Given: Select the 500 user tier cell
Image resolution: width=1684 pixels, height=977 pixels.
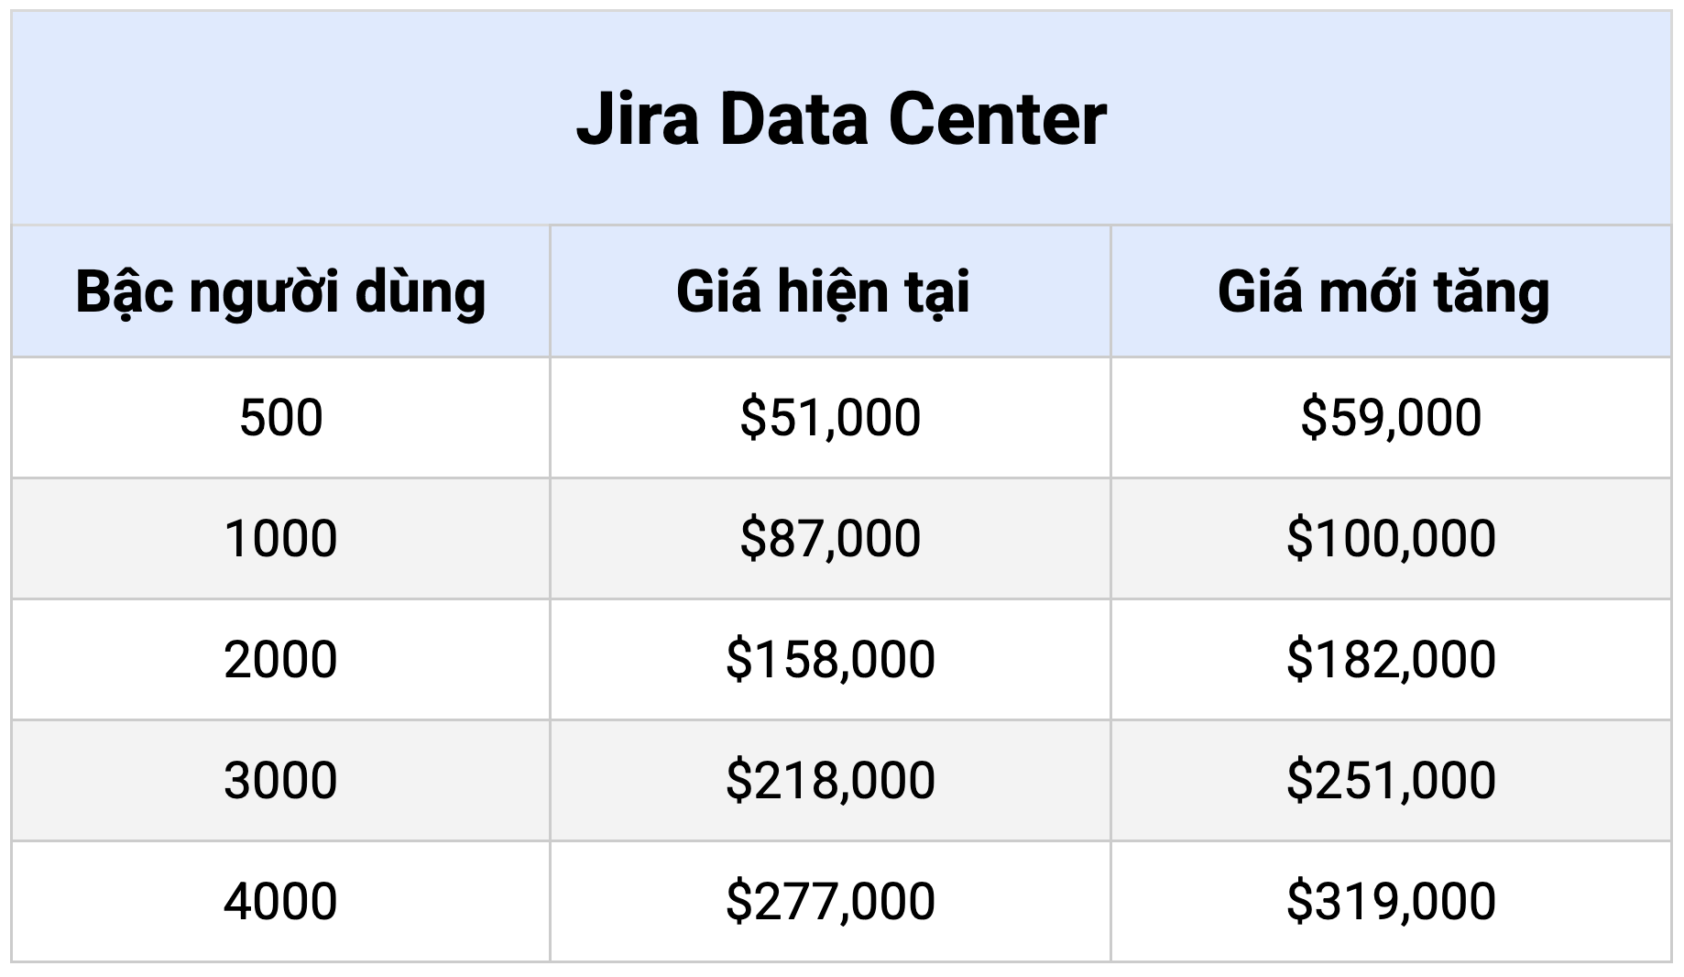Looking at the screenshot, I should pyautogui.click(x=280, y=418).
